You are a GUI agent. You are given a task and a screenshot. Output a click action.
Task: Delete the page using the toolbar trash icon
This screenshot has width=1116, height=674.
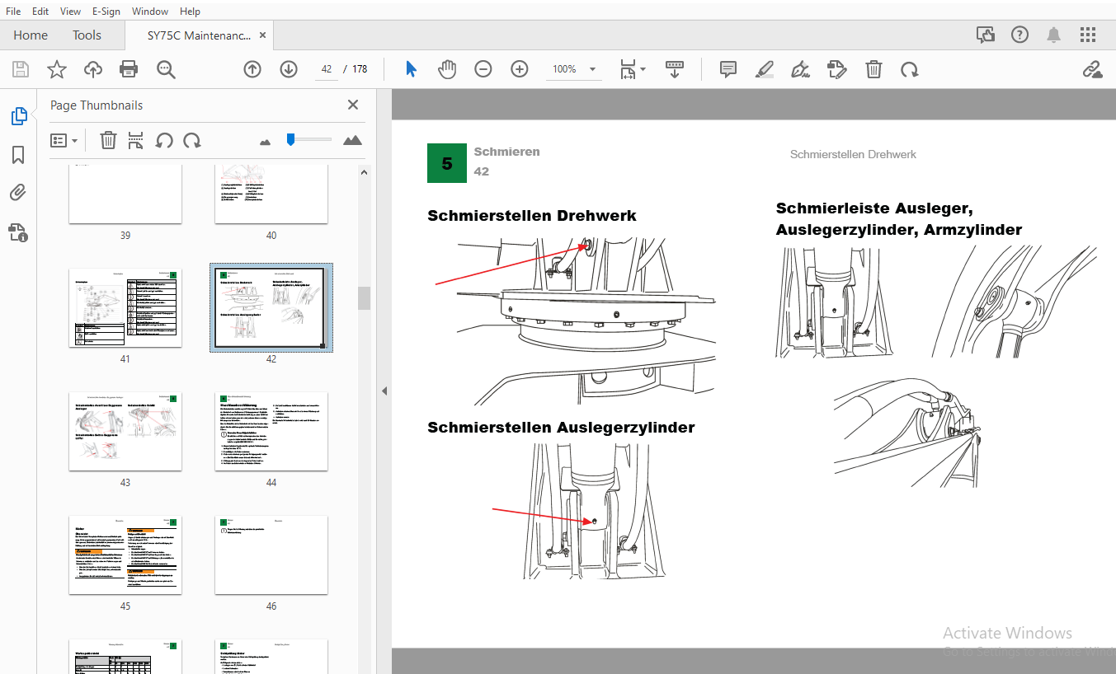873,69
